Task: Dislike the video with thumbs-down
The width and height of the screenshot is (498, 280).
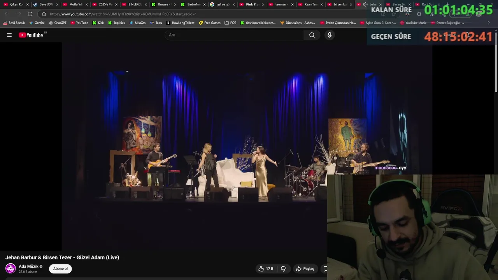Action: [284, 269]
